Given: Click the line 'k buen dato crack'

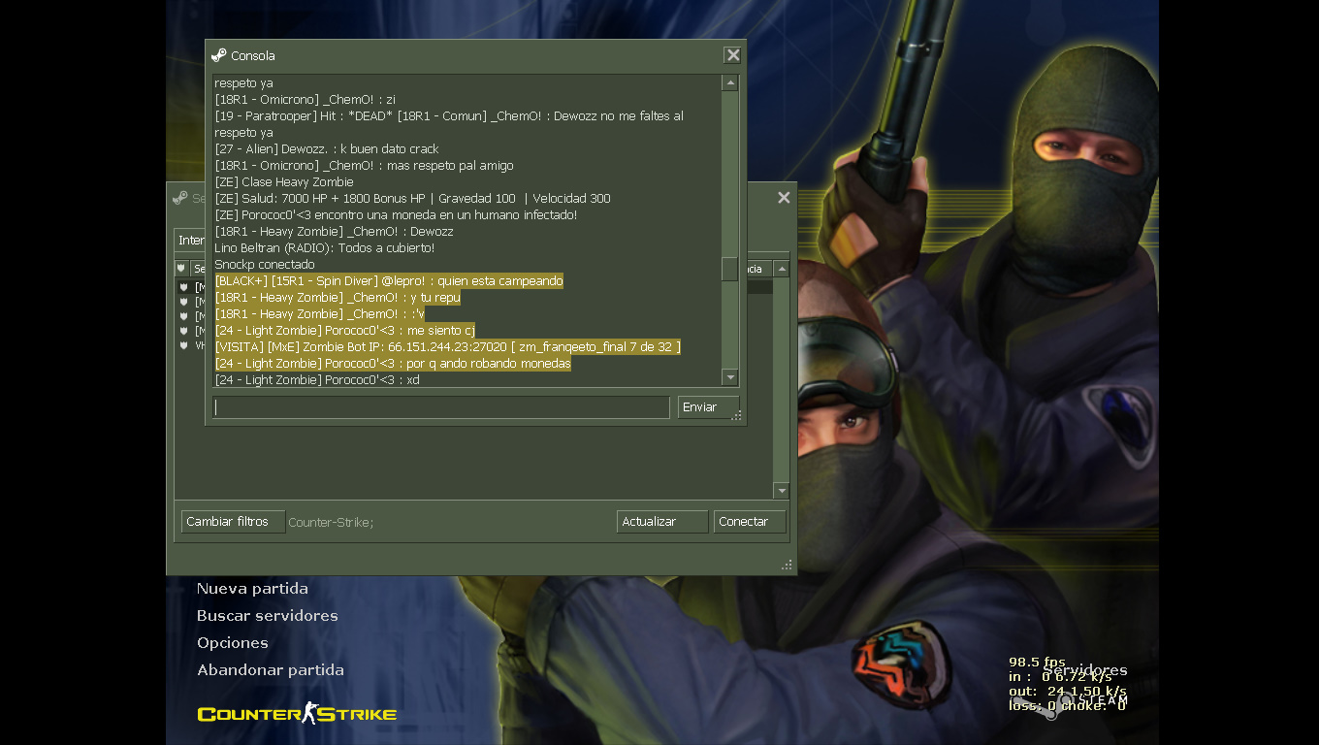Looking at the screenshot, I should [327, 149].
